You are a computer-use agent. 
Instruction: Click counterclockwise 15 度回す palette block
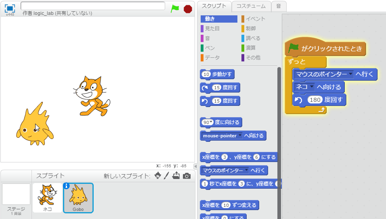click(220, 101)
